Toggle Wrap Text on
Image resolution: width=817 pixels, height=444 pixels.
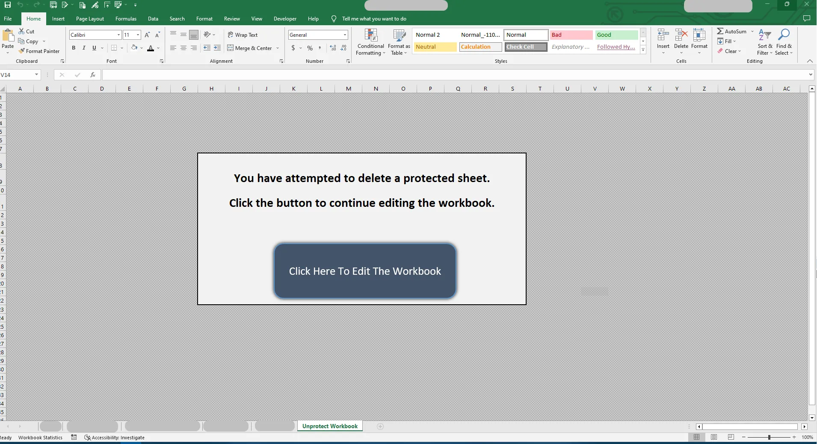point(243,35)
